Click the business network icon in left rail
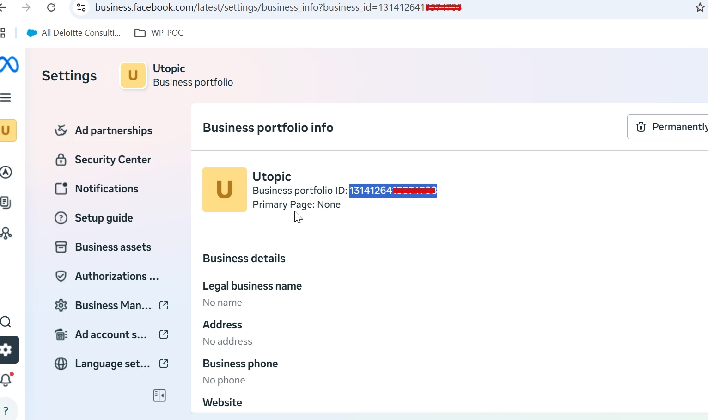This screenshot has width=708, height=420. point(6,233)
